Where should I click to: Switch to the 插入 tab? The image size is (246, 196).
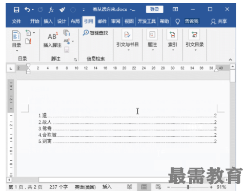[x=48, y=21]
